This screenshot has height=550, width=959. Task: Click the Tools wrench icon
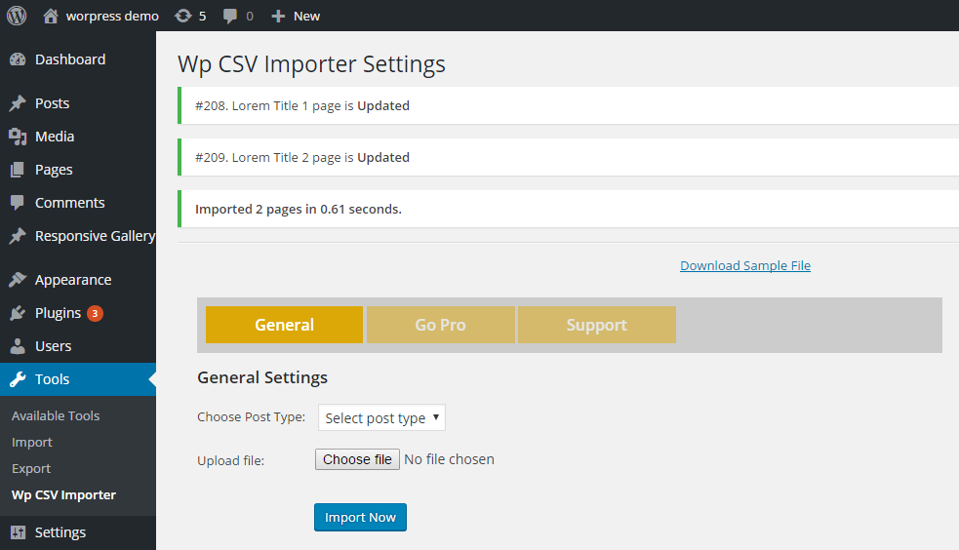click(x=18, y=379)
